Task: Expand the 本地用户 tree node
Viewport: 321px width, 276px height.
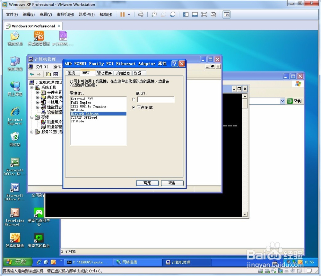Action: click(x=38, y=102)
